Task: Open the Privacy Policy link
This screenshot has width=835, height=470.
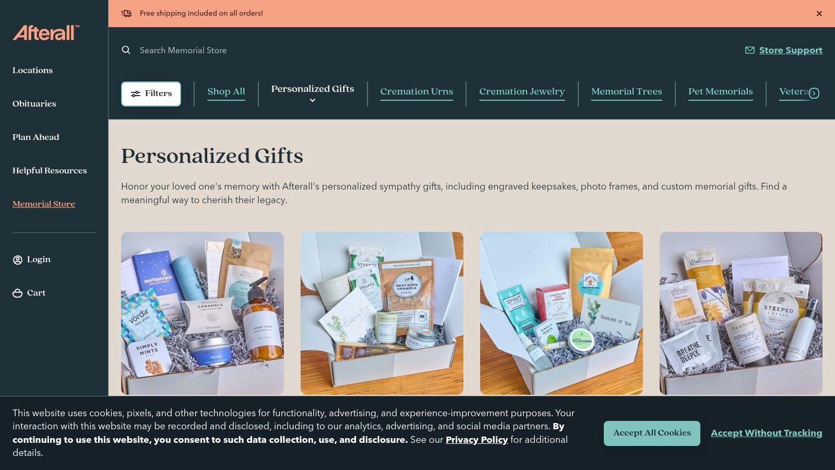Action: [x=476, y=440]
